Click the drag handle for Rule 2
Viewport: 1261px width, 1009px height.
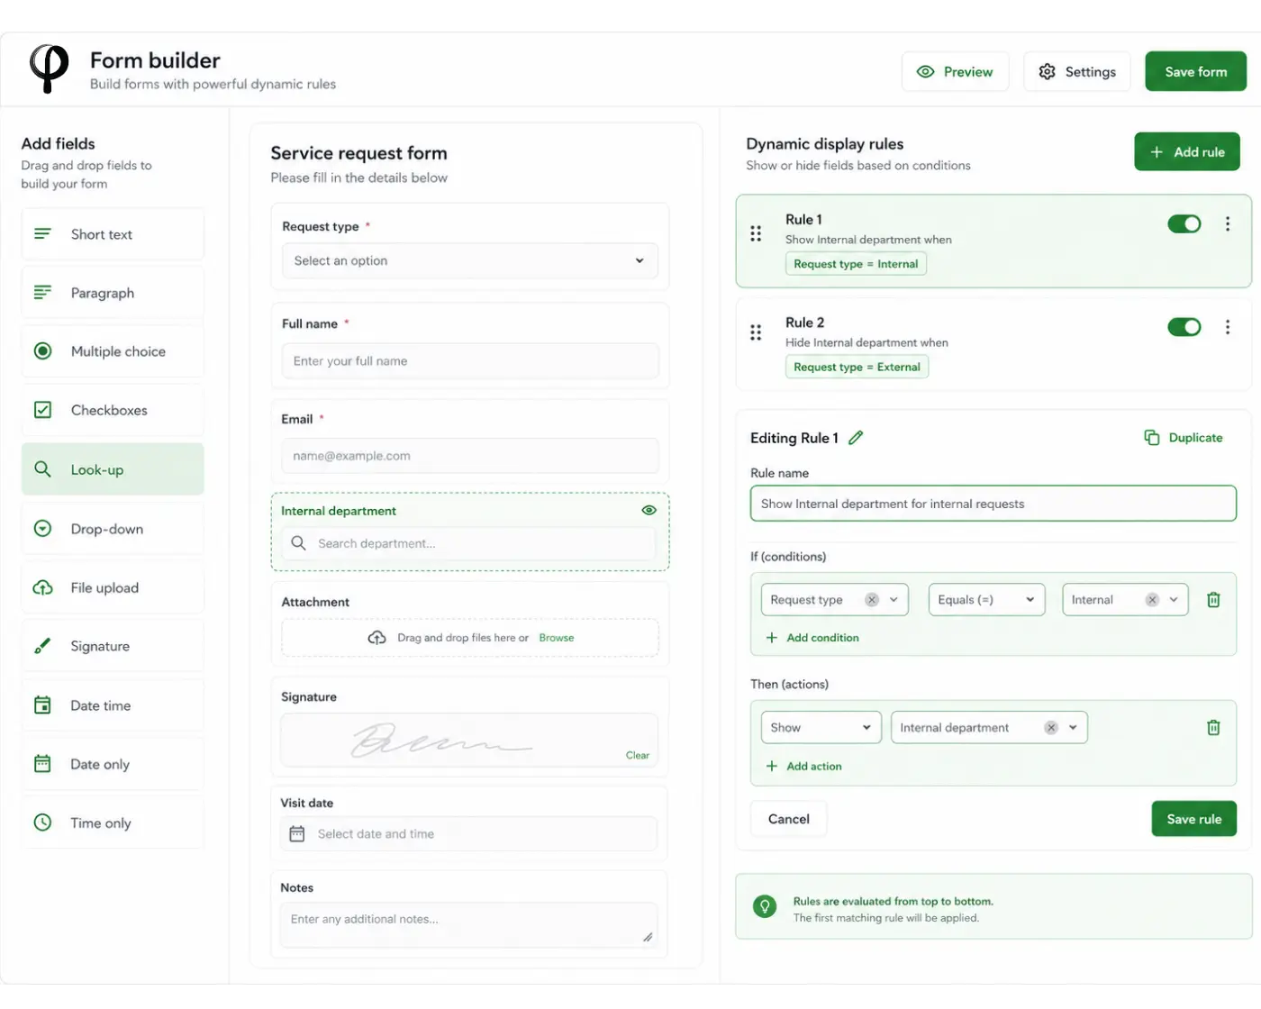pos(756,332)
